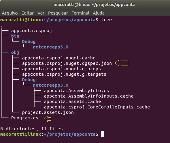Screen dimensions: 170x143
Task: Click the appconta.csproj.CoreCompileInputs.cache entry
Action: tap(97, 107)
